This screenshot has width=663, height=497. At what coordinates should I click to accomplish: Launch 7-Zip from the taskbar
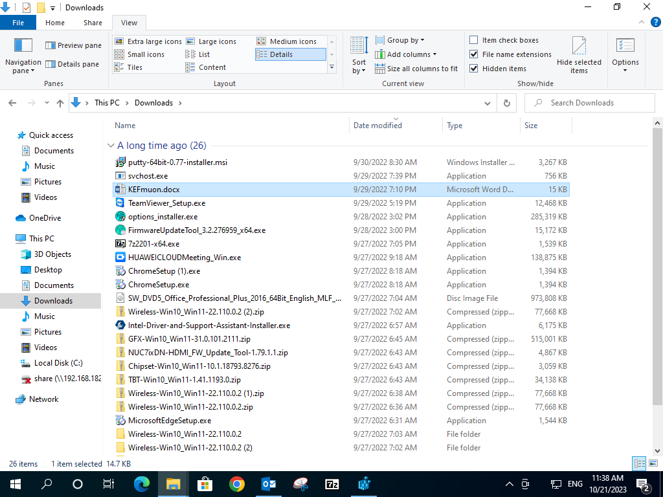pyautogui.click(x=332, y=483)
